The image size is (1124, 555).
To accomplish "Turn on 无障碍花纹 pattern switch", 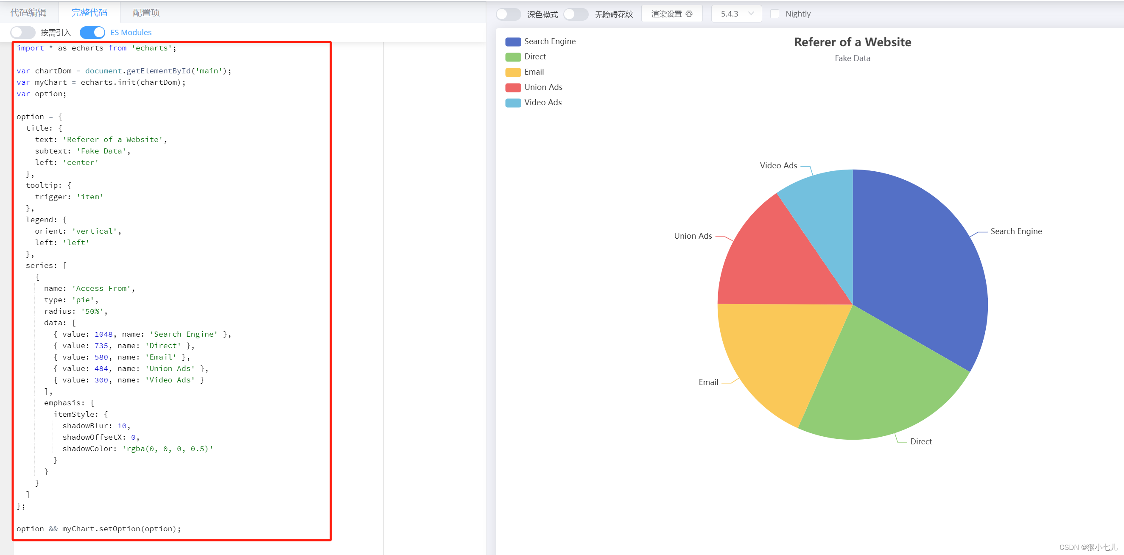I will coord(576,14).
